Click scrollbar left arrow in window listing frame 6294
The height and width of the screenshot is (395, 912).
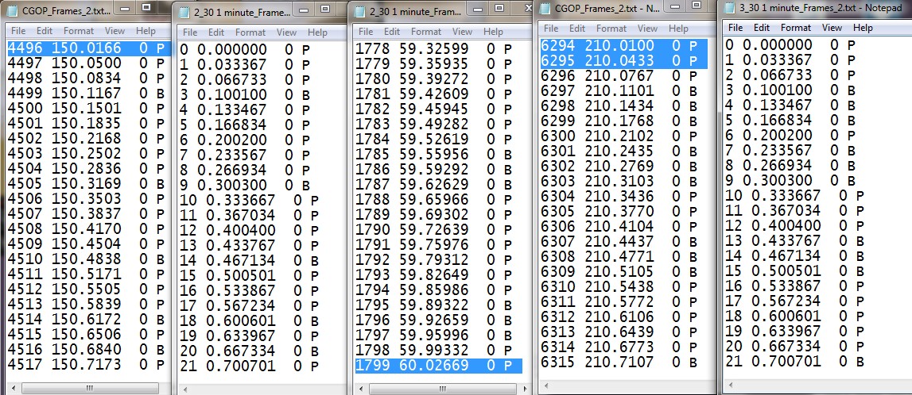coord(547,385)
